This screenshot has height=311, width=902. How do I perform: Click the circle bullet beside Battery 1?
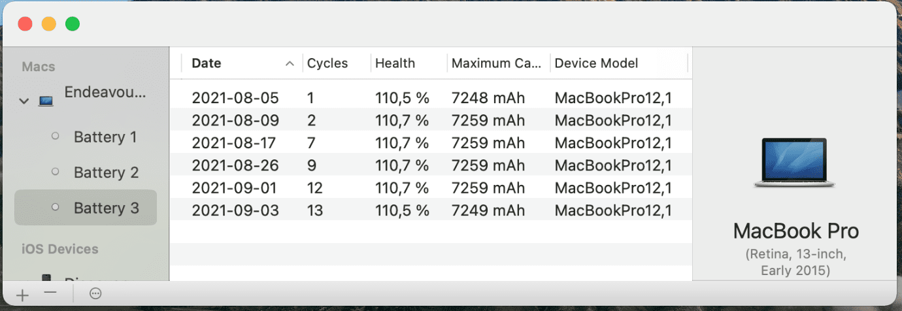coord(56,137)
